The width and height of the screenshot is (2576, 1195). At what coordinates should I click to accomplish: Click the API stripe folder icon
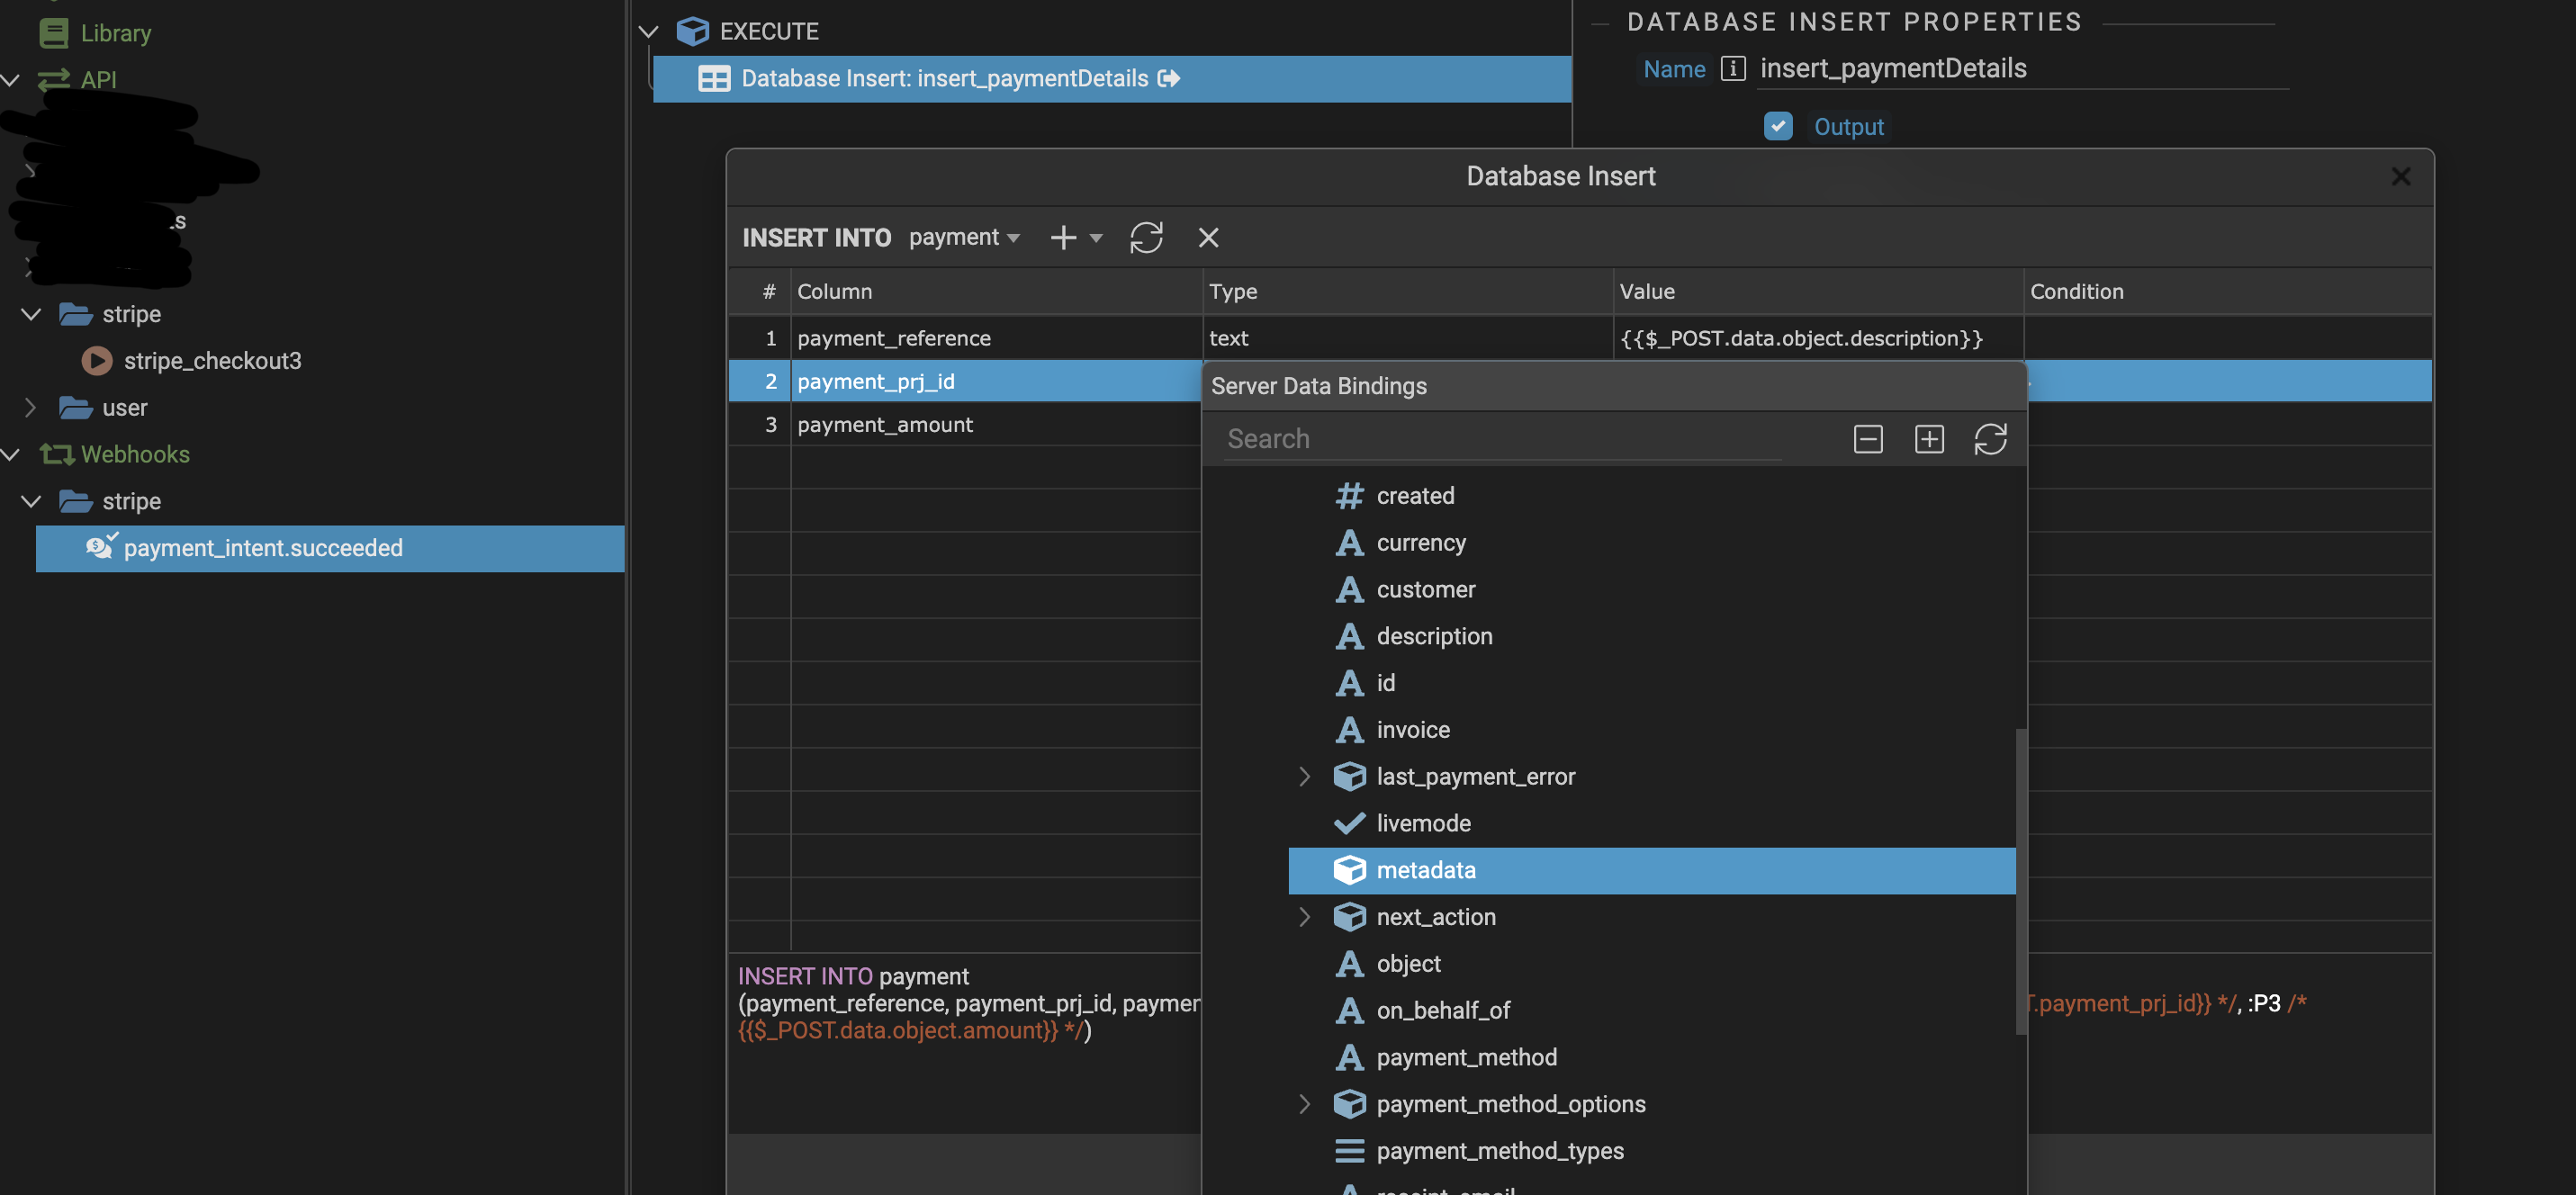coord(76,314)
